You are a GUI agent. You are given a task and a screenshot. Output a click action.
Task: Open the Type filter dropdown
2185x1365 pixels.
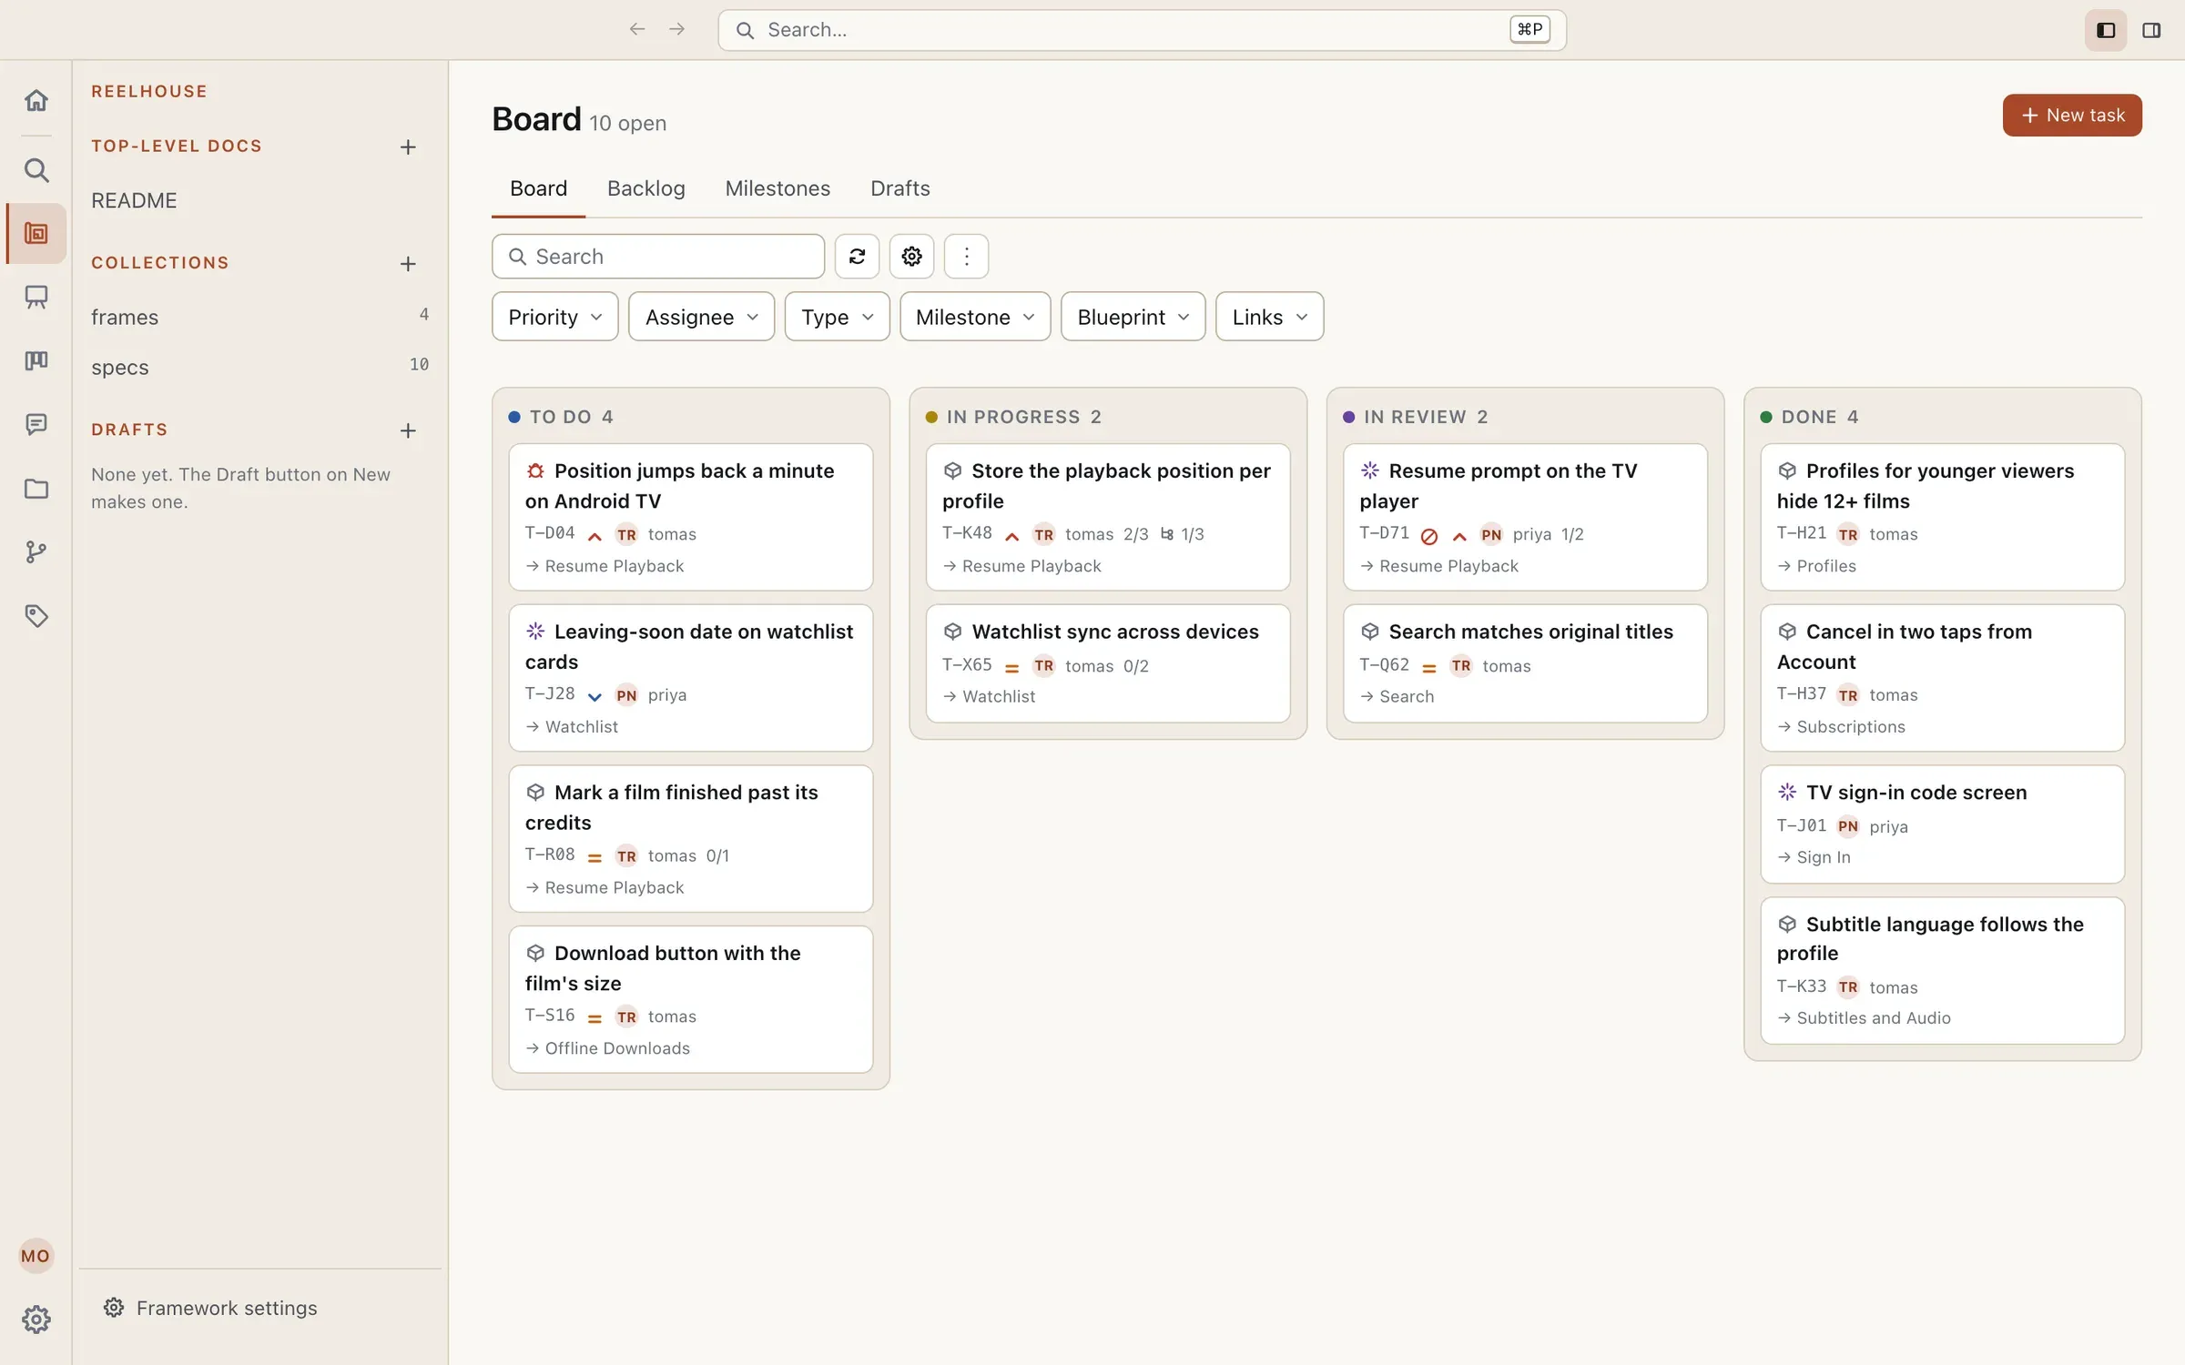pyautogui.click(x=837, y=317)
